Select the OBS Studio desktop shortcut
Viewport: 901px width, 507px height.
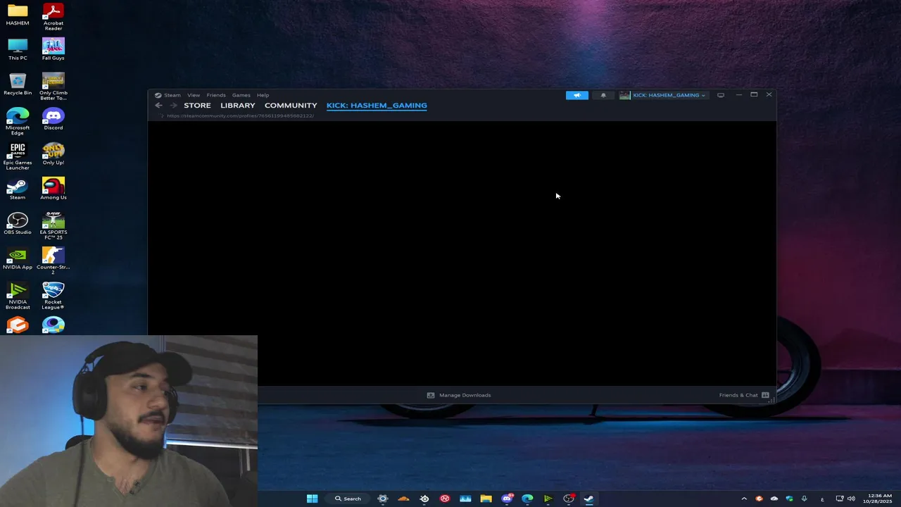click(18, 224)
